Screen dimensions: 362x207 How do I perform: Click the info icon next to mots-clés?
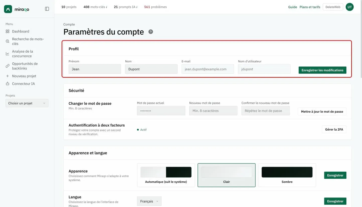(x=106, y=7)
